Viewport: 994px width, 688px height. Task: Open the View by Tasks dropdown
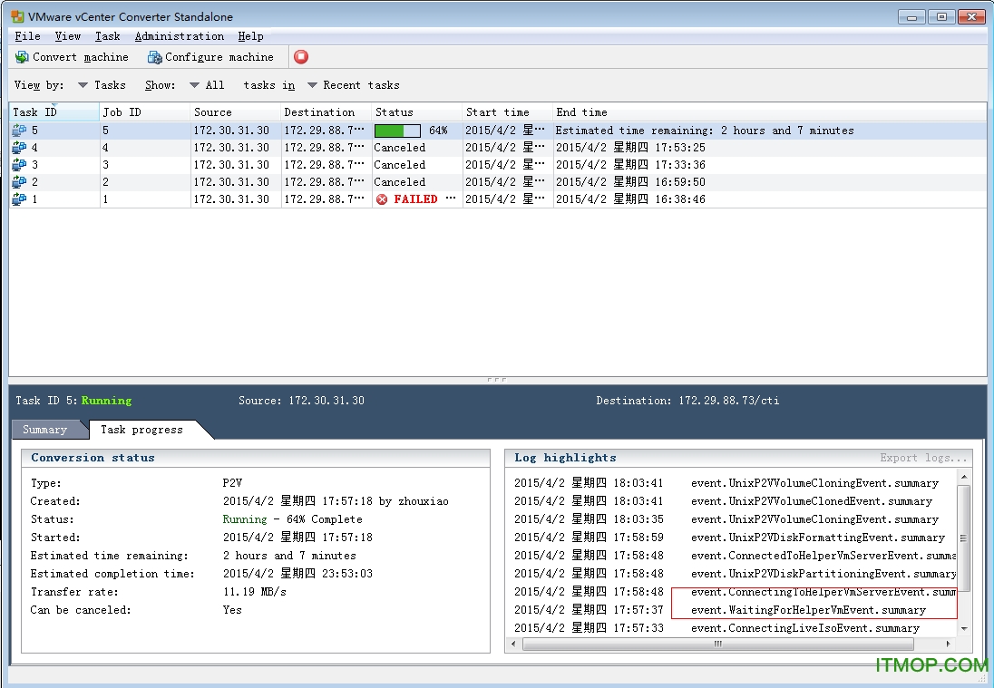102,85
